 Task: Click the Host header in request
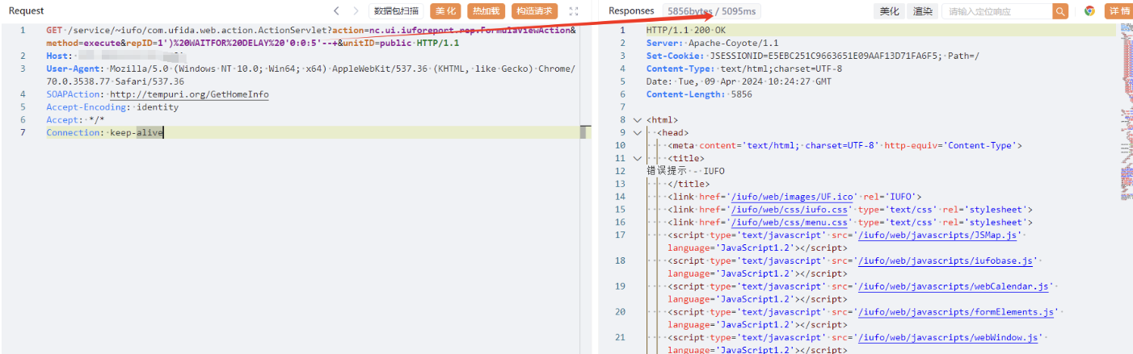[58, 56]
